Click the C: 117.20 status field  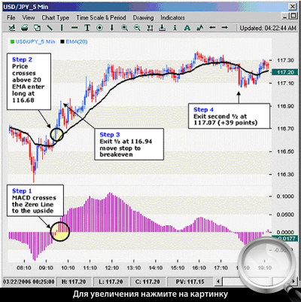(x=147, y=282)
